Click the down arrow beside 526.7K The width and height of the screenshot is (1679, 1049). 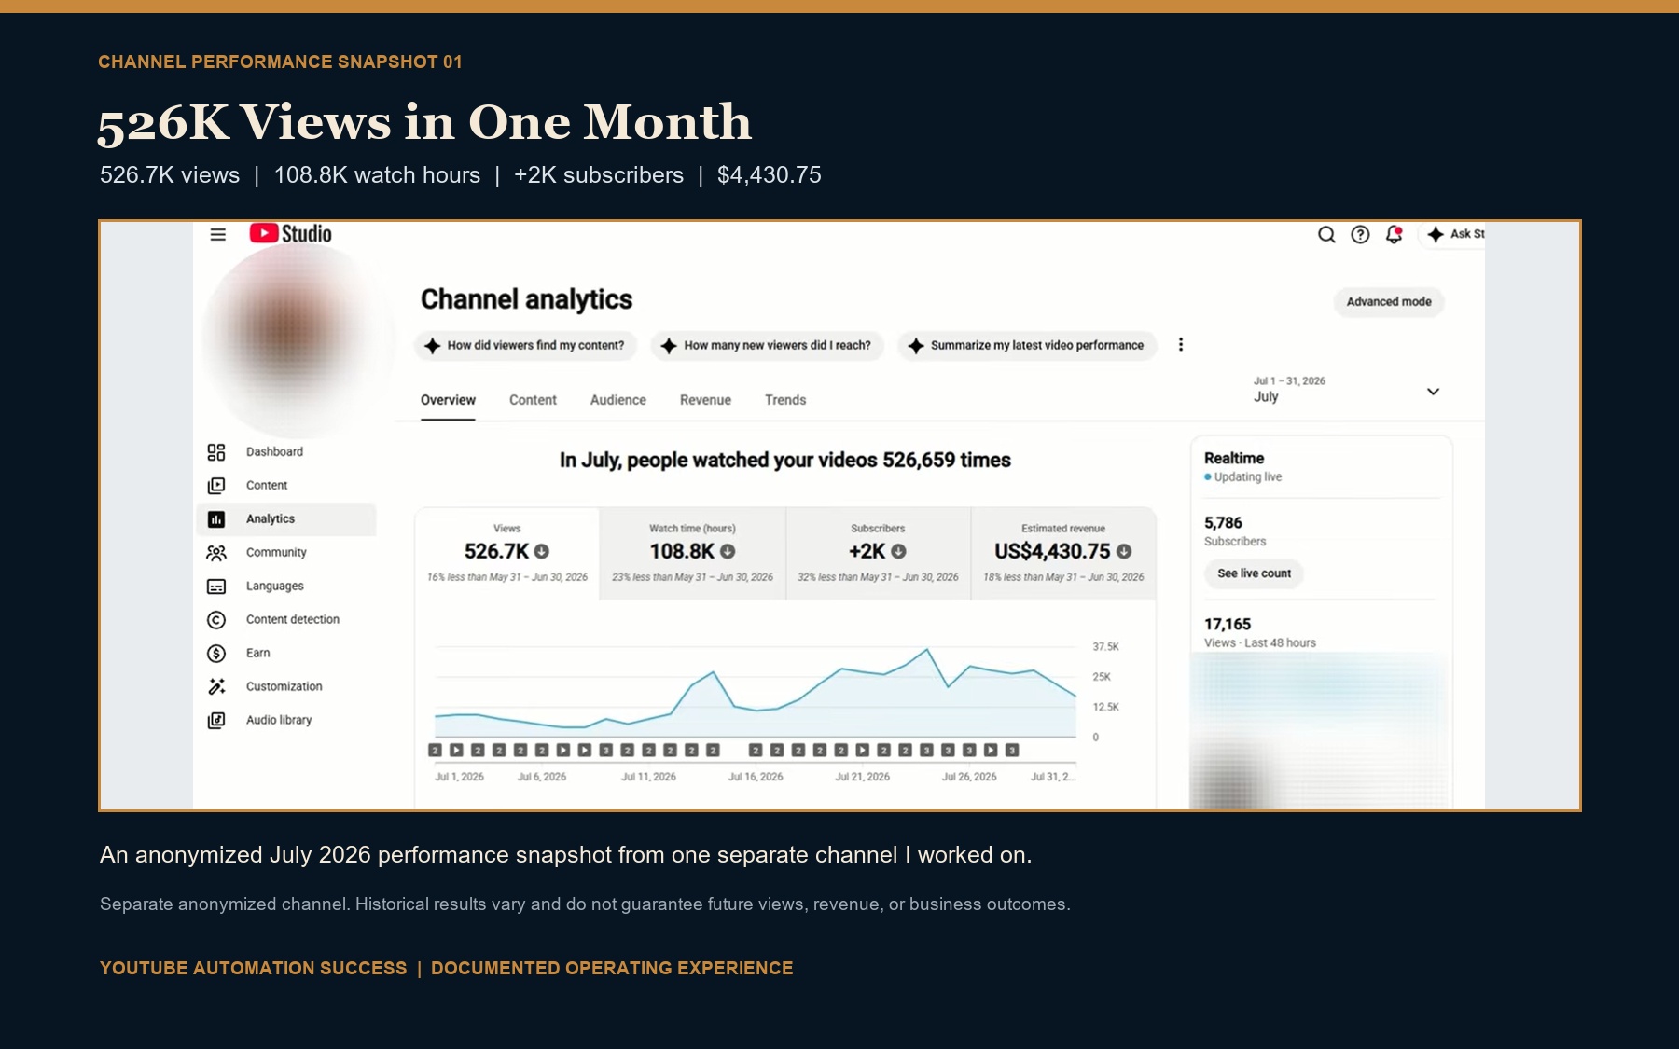(541, 552)
